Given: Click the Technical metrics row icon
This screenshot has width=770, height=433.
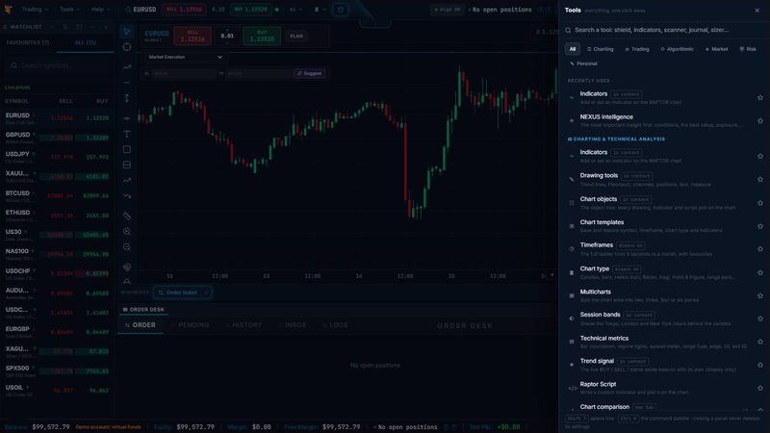Looking at the screenshot, I should [572, 342].
